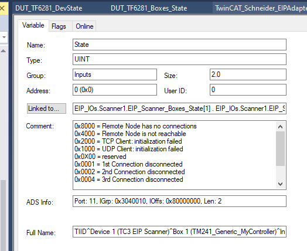Click the User ID field
The image size is (307, 251).
coord(248,90)
